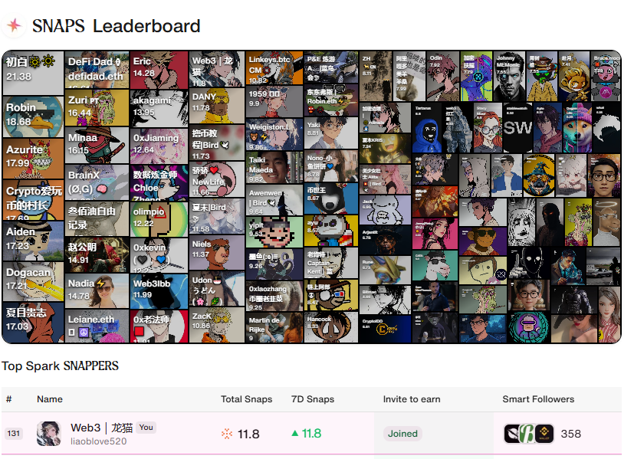The image size is (634, 459).
Task: Sort by 7D Snaps column header
Action: (x=313, y=399)
